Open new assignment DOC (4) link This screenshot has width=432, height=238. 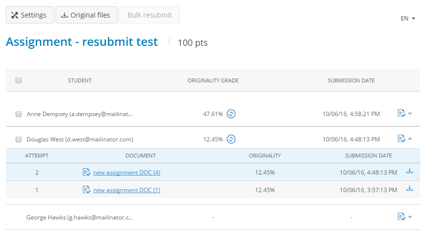pyautogui.click(x=127, y=173)
